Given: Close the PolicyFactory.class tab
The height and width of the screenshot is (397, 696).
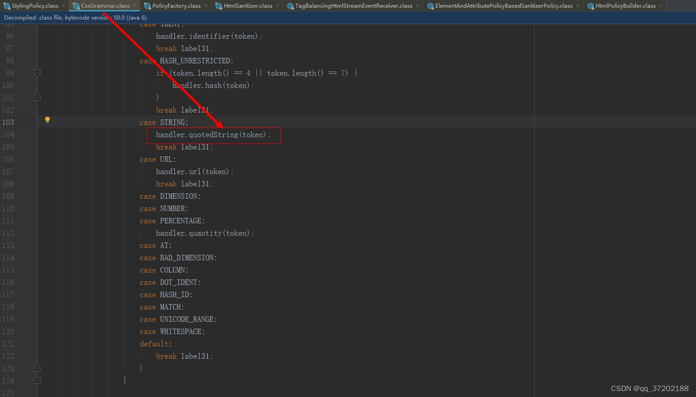Looking at the screenshot, I should pyautogui.click(x=204, y=6).
